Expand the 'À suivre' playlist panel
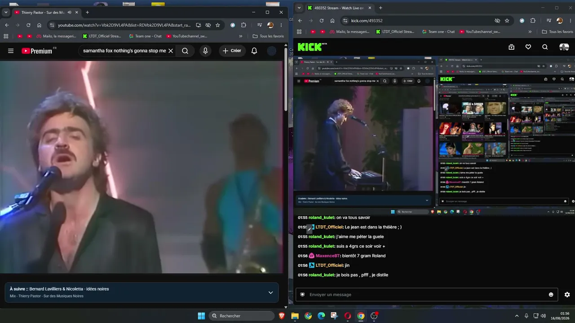This screenshot has width=575, height=323. pyautogui.click(x=270, y=292)
